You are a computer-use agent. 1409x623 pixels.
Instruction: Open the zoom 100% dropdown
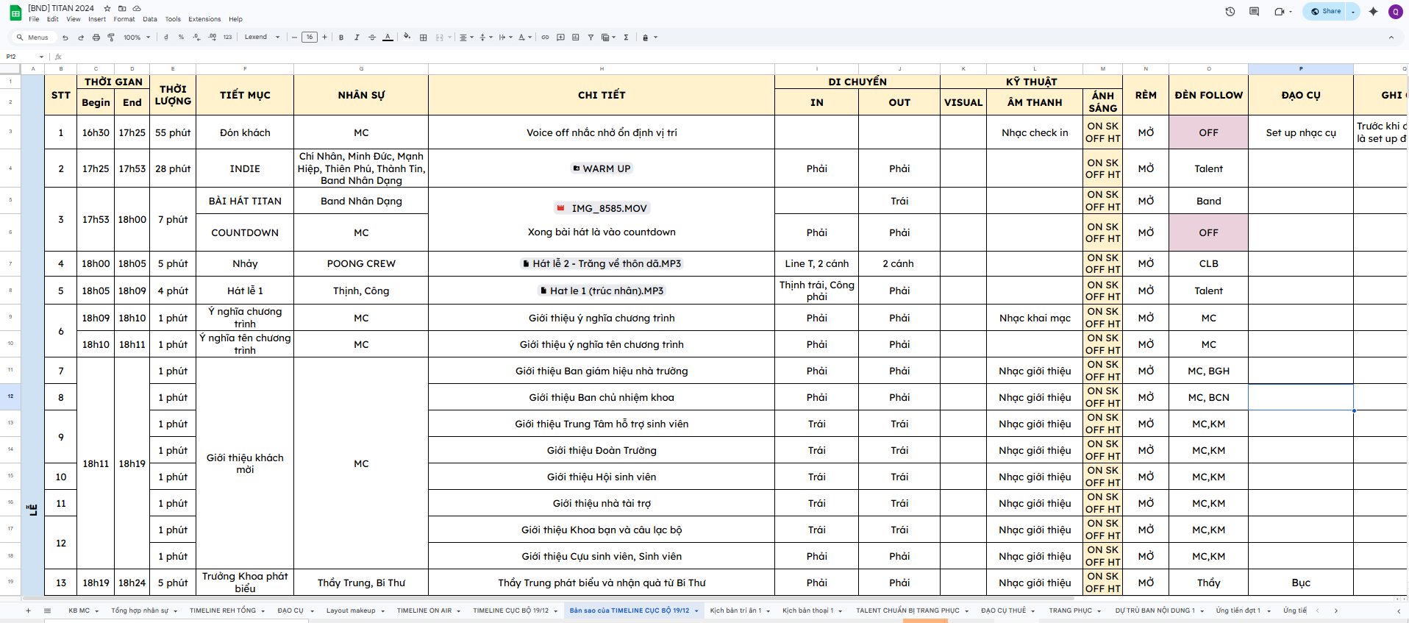pos(137,38)
